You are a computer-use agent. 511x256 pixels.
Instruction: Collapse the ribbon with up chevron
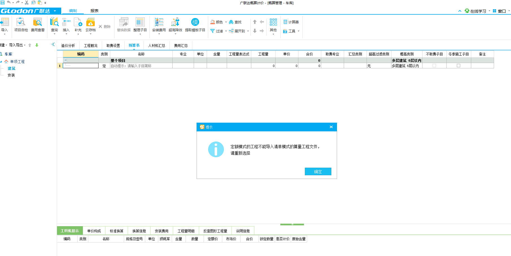pos(460,11)
